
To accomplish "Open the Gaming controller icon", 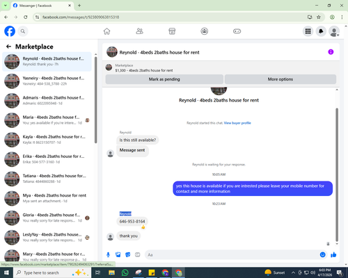I will click(x=237, y=31).
